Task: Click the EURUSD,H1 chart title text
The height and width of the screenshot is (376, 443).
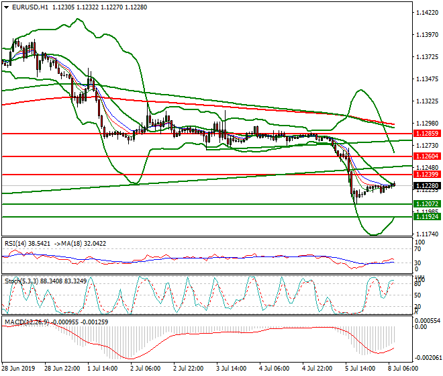Action: pyautogui.click(x=30, y=7)
